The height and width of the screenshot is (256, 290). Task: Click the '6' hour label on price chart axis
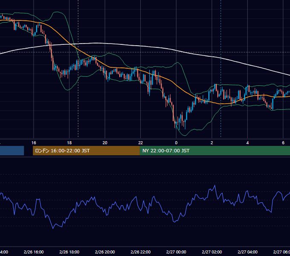(x=283, y=143)
